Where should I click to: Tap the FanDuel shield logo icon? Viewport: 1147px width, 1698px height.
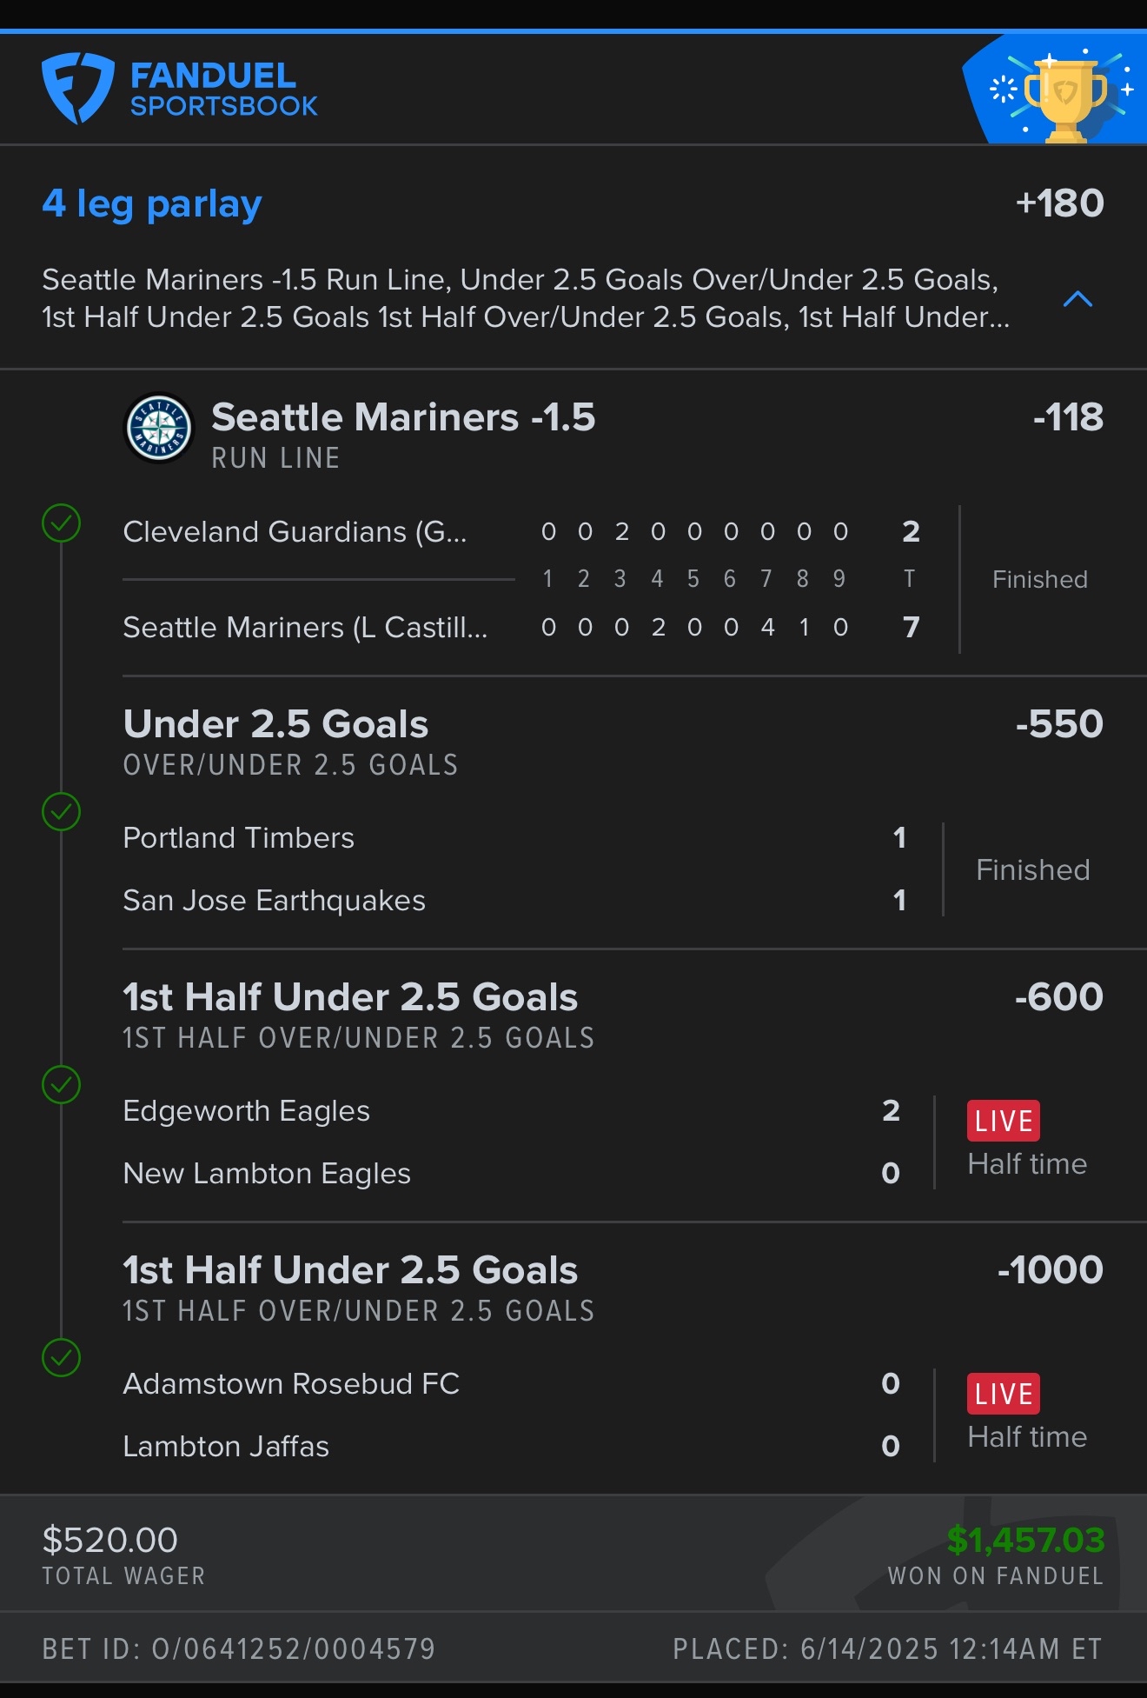tap(77, 88)
